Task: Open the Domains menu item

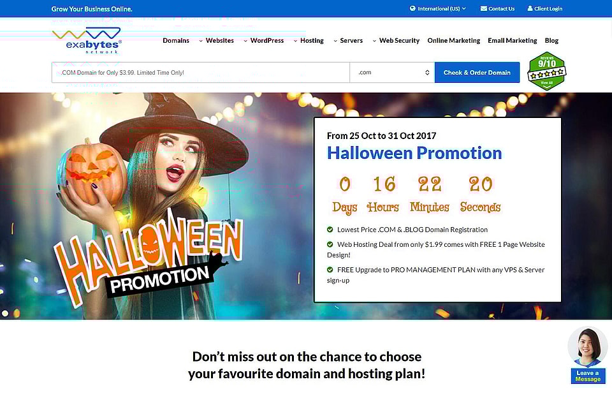Action: pyautogui.click(x=176, y=41)
